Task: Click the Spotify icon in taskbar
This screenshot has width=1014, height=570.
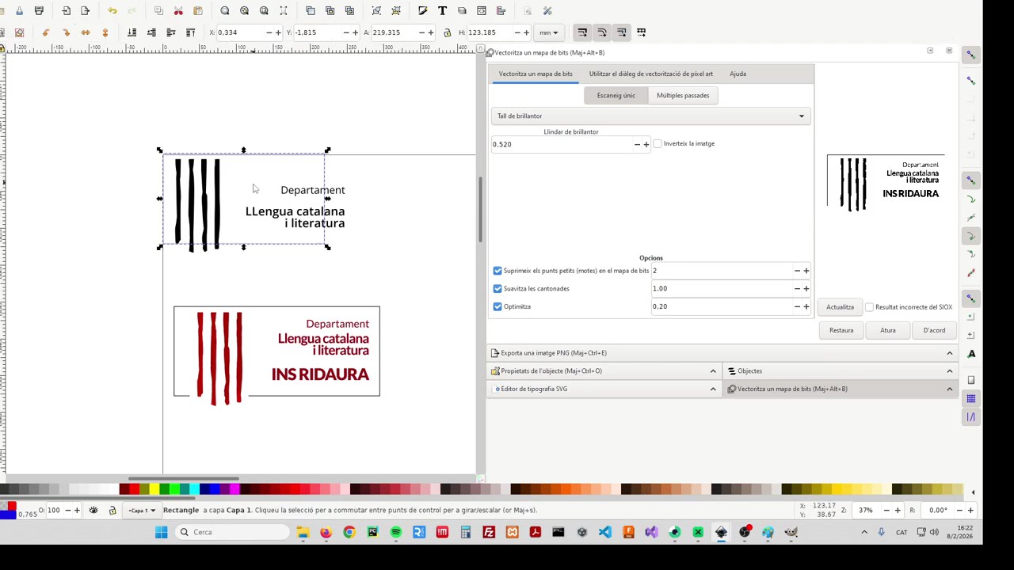Action: point(395,532)
